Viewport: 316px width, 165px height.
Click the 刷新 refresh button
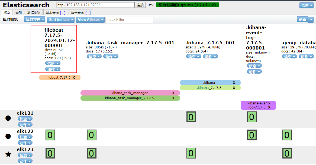[x=302, y=19]
